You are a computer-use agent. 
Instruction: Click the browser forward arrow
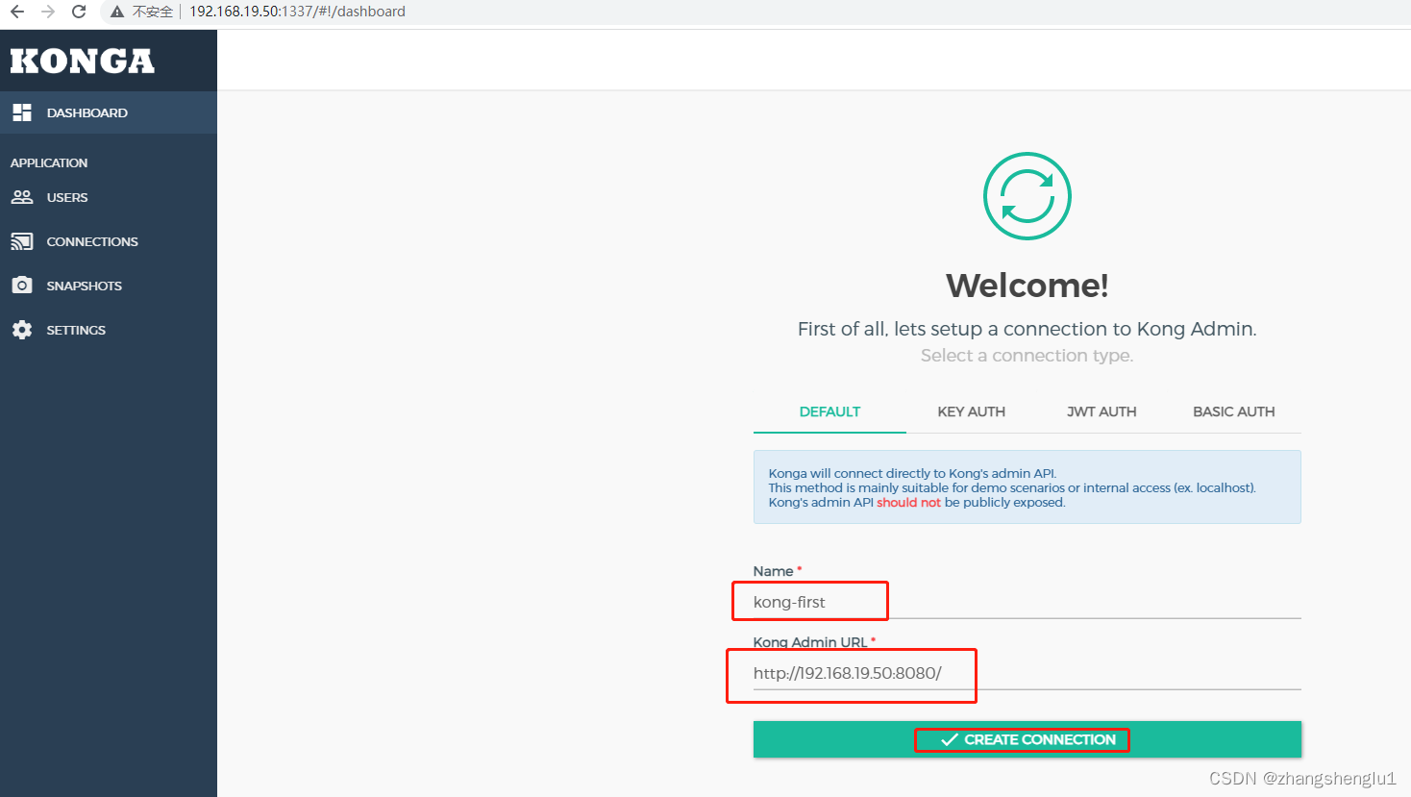pyautogui.click(x=48, y=12)
